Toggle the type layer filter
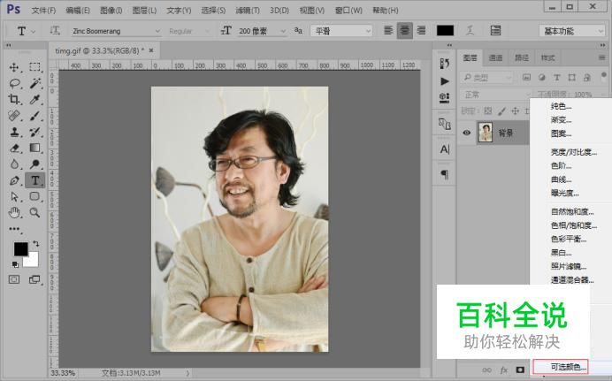 pyautogui.click(x=556, y=78)
